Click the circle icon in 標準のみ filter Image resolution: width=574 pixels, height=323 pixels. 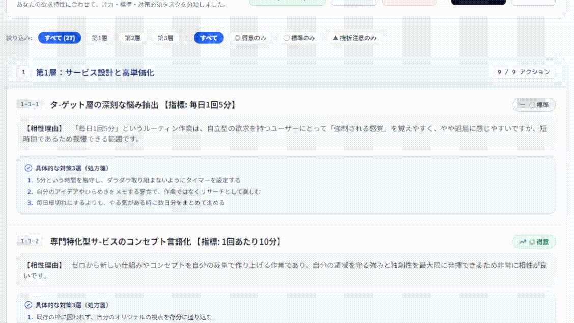pos(286,38)
